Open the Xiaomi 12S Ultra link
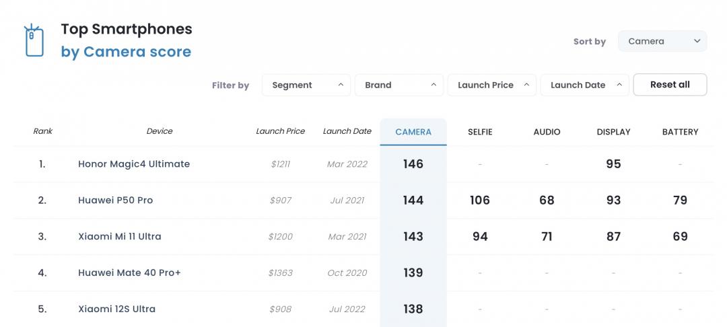Viewport: 727px width, 327px height. pos(116,310)
